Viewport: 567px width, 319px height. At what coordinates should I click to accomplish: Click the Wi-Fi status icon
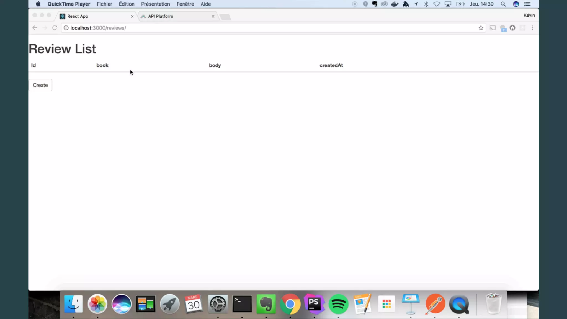[x=437, y=4]
